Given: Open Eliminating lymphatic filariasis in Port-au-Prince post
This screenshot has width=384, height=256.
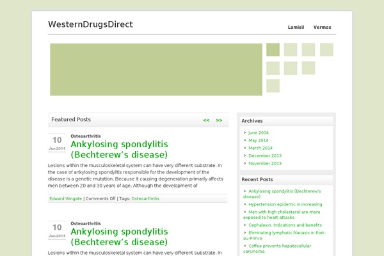Looking at the screenshot, I should pyautogui.click(x=284, y=236).
